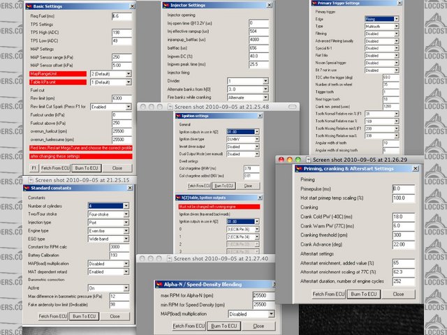Image resolution: width=447 pixels, height=335 pixels.
Task: Click the 'Screen shot 2010-09-05 at 21.27.40' title
Action: coord(221,259)
